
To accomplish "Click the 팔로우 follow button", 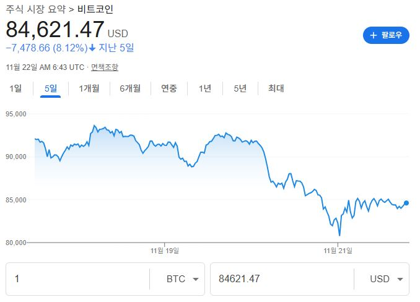I will (x=386, y=35).
